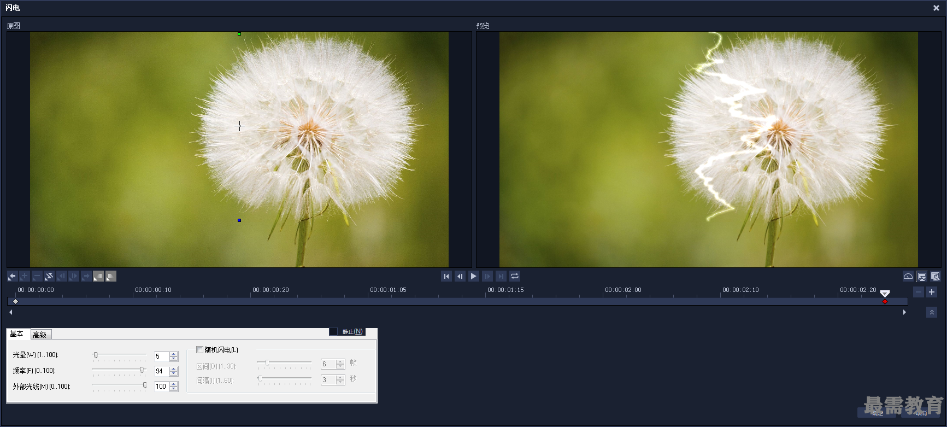This screenshot has height=427, width=947.
Task: Decrease the 频率 value with down arrow
Action: coord(174,373)
